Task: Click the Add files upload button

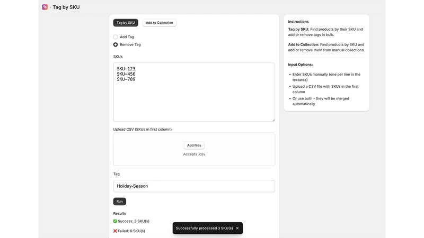Action: (194, 145)
